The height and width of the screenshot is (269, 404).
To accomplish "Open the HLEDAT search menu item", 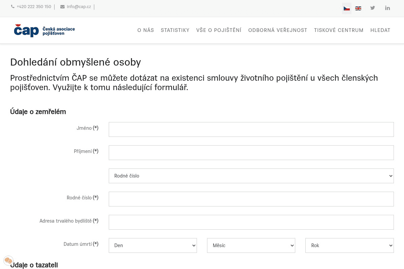I will pos(380,30).
